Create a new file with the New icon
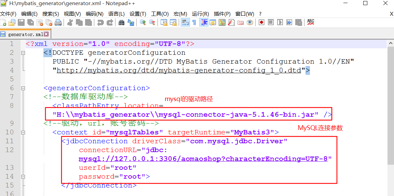 (x=3, y=22)
